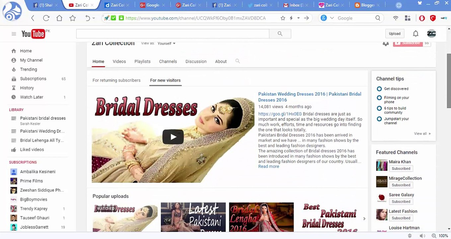Open goo.gl/1Hx0EG link
Viewport: 451px width, 239px height.
(x=280, y=114)
